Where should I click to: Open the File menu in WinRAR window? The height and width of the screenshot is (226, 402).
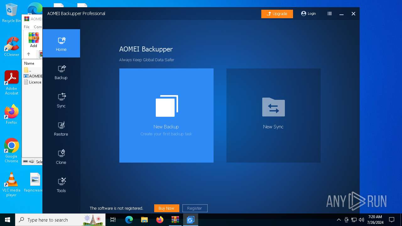[x=27, y=27]
